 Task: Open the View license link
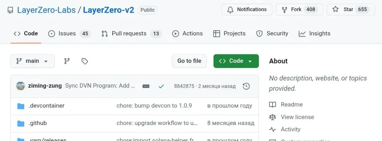coord(297,117)
